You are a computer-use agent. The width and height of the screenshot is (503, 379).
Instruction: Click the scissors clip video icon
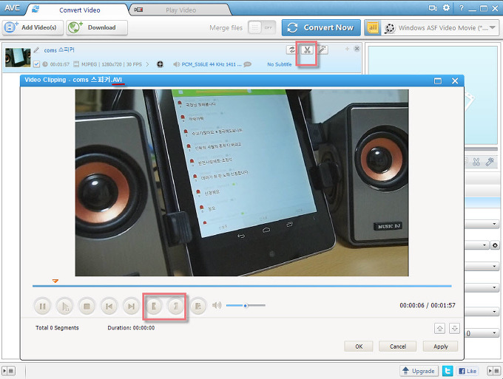click(307, 50)
